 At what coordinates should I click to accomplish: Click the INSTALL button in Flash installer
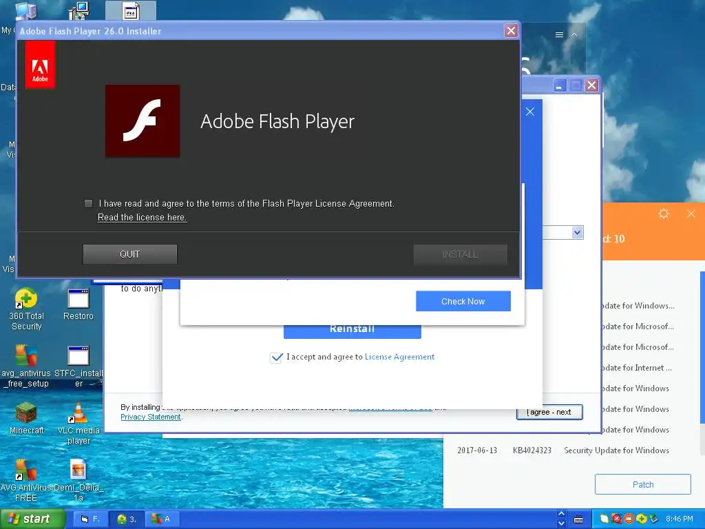[x=461, y=254]
